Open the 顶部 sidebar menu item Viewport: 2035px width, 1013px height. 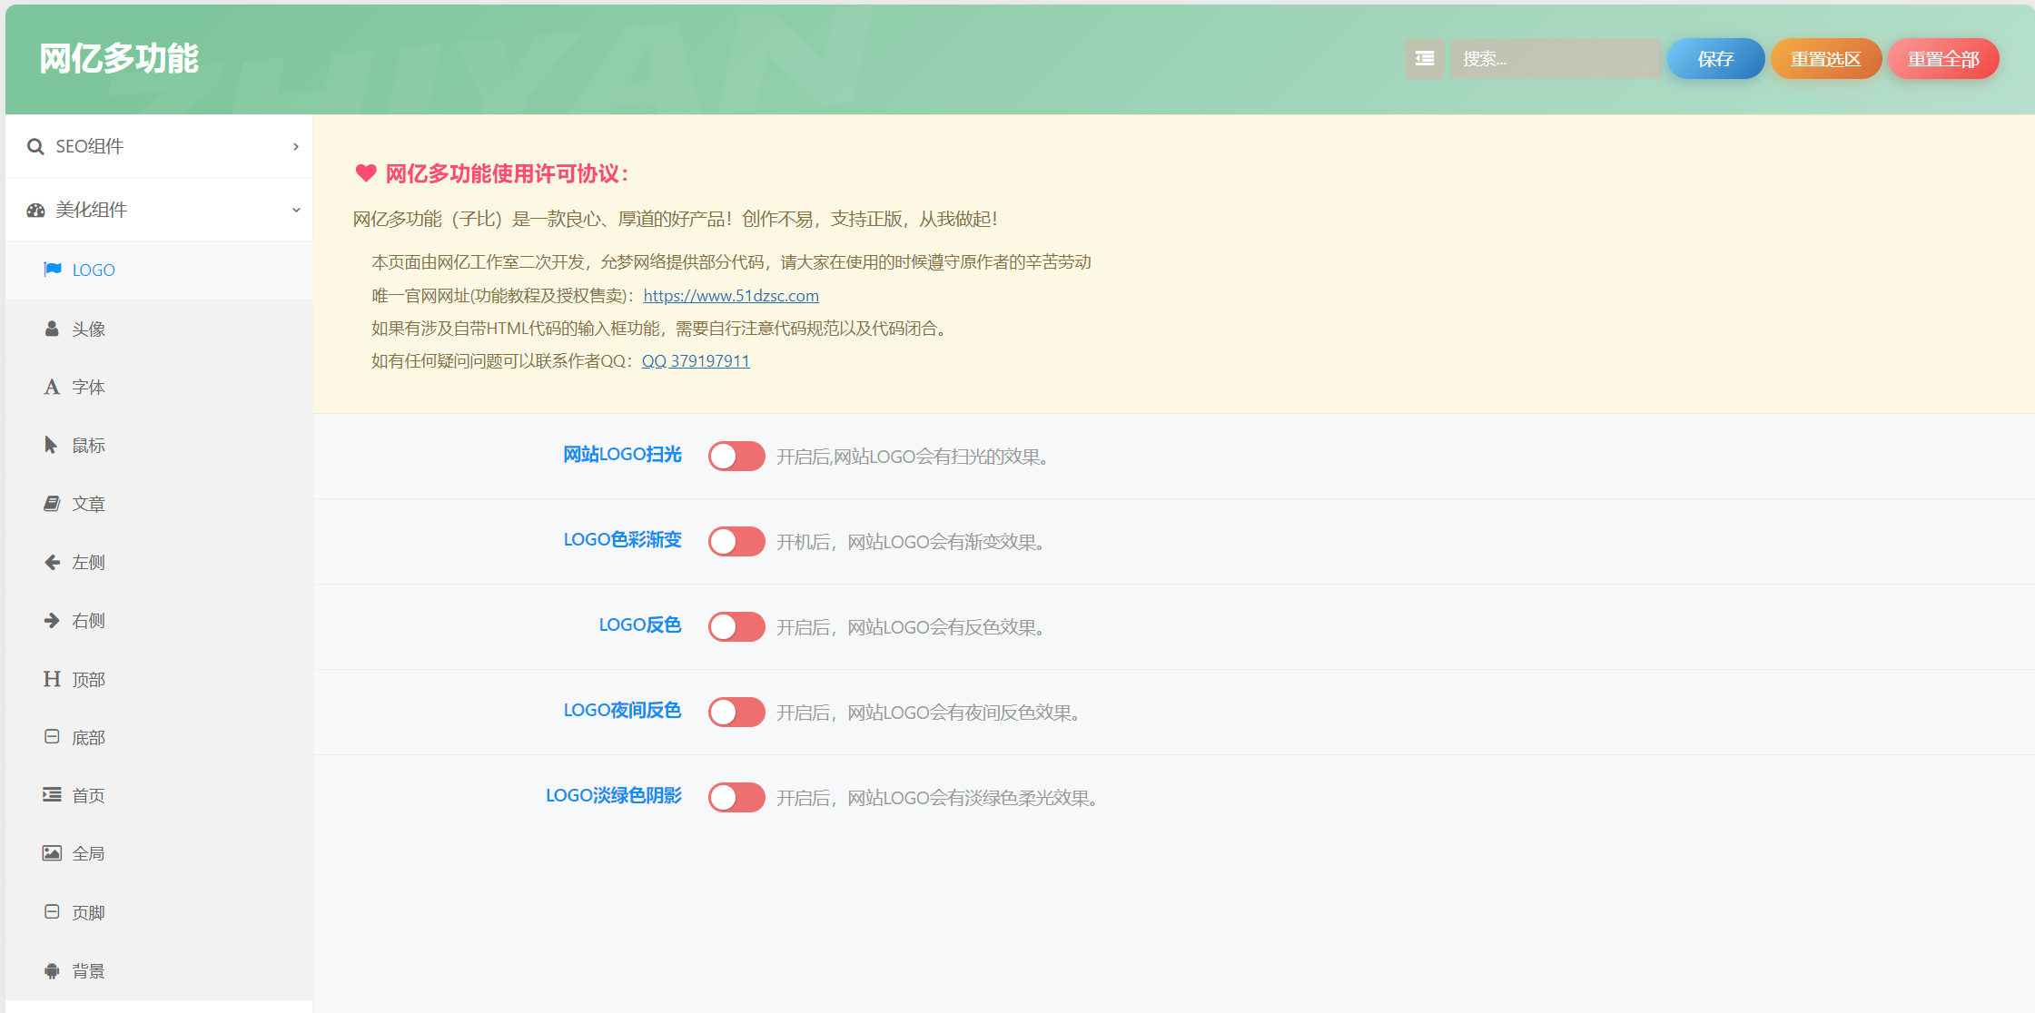pos(88,679)
